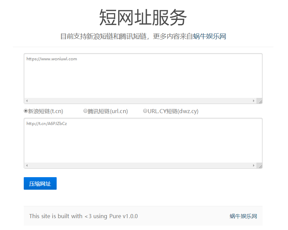Screen dimensions: 288x230
Task: Select the URL.CY短链(dwz.cy) radio button
Action: click(145, 110)
